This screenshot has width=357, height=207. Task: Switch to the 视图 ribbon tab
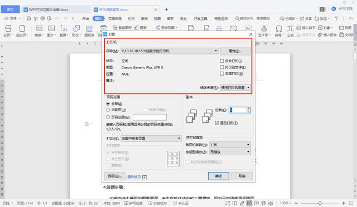[157, 18]
